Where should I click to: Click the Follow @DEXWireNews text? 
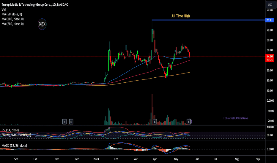click(236, 118)
